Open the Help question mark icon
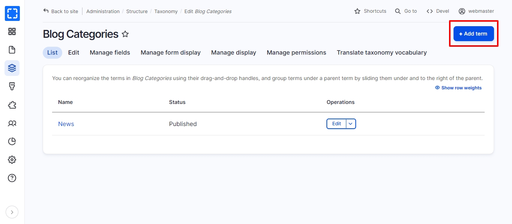Image resolution: width=512 pixels, height=224 pixels. click(12, 178)
